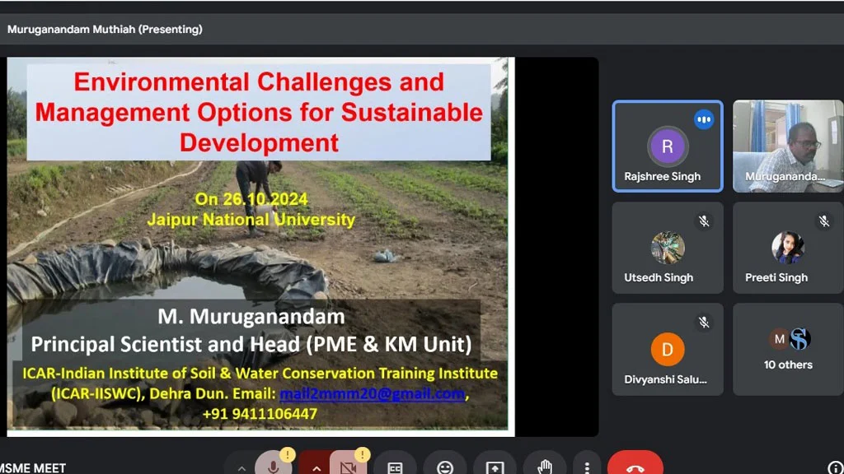Open the 10 others participants tile

click(x=788, y=349)
